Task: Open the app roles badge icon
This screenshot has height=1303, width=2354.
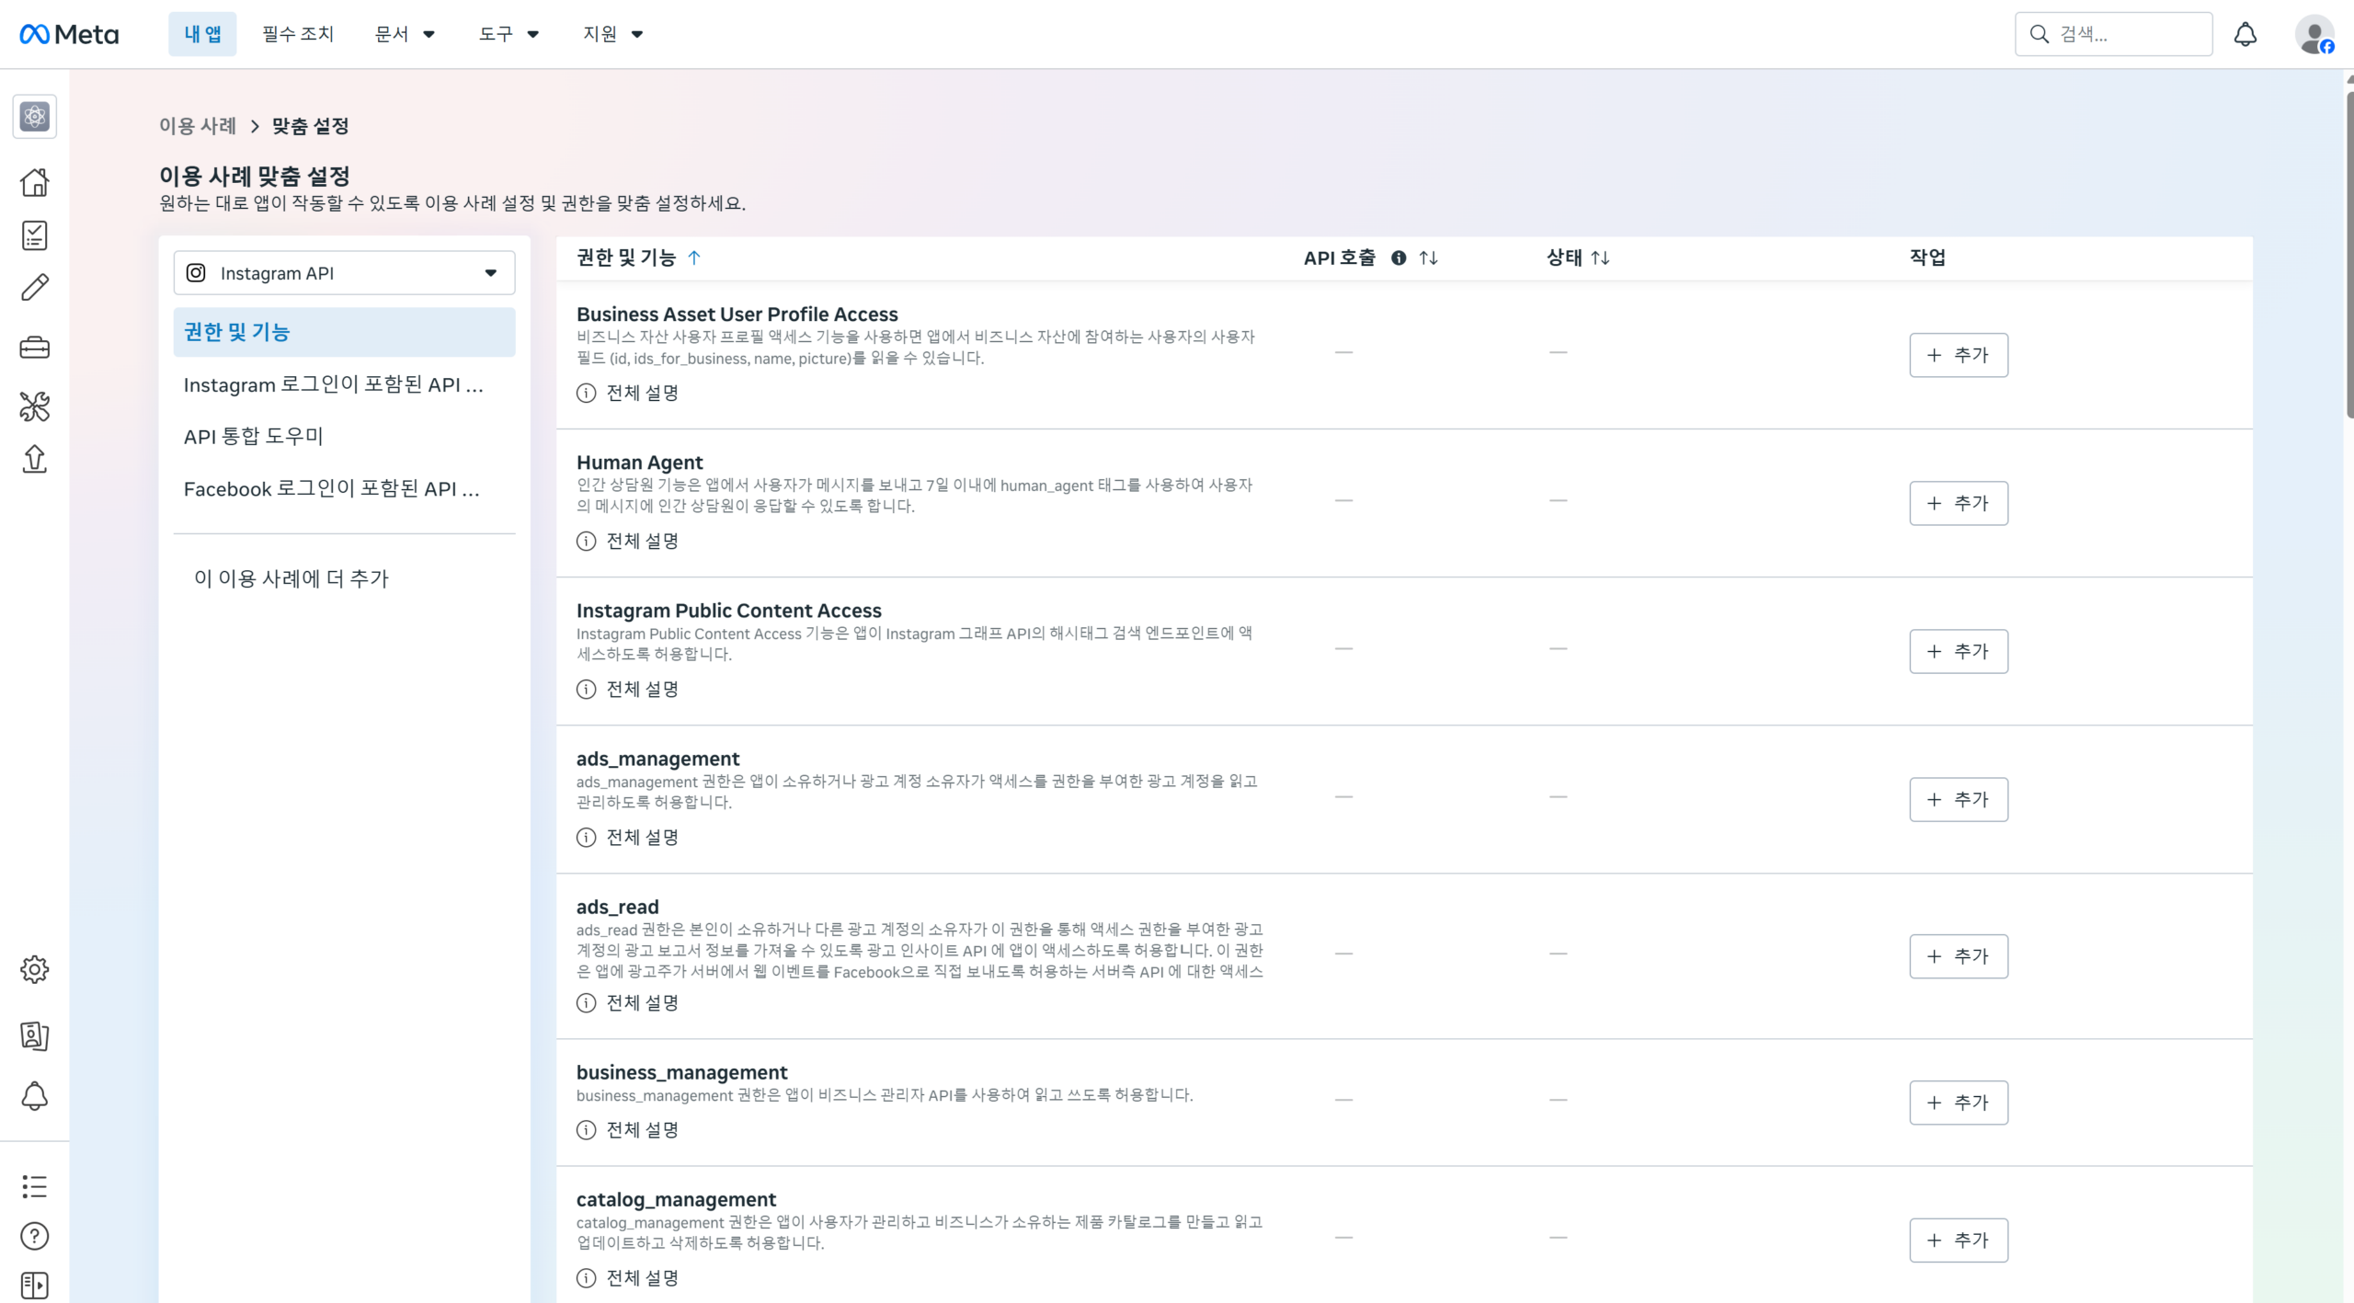Action: click(35, 1035)
